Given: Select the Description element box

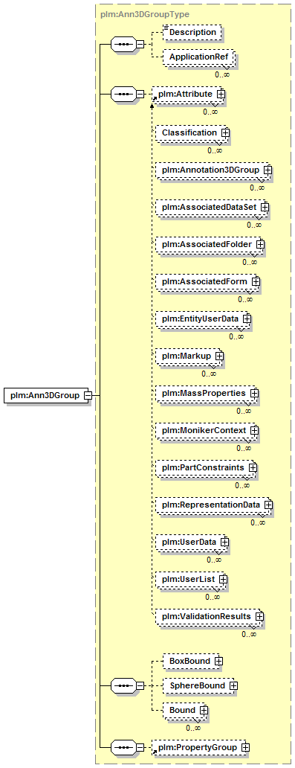Looking at the screenshot, I should [192, 32].
